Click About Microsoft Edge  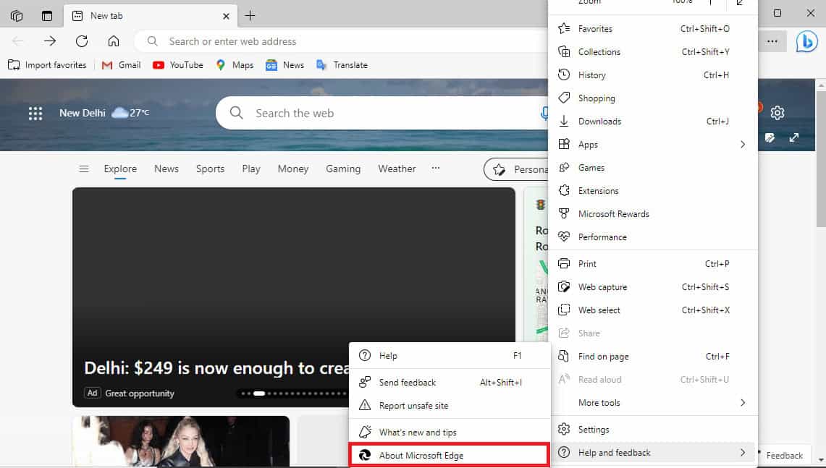pyautogui.click(x=450, y=456)
